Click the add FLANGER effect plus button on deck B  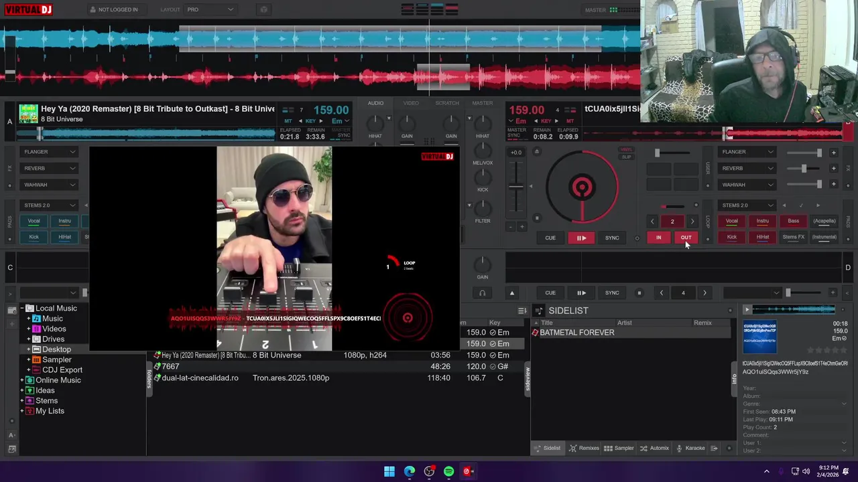click(833, 152)
